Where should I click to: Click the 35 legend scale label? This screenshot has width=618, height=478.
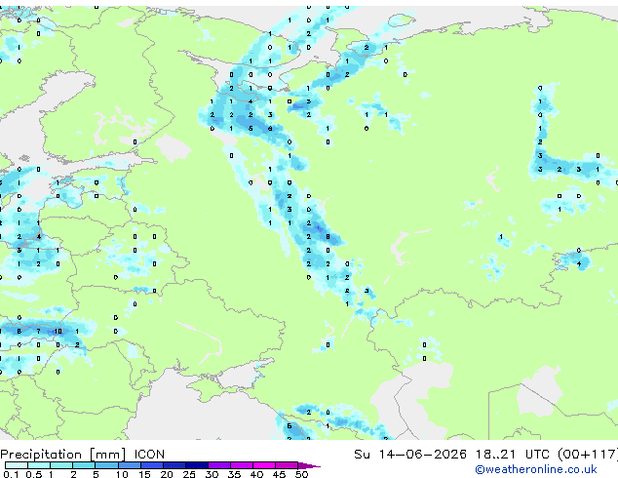pos(234,474)
